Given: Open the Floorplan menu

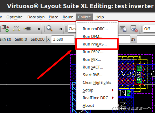Looking at the screenshot, I should pyautogui.click(x=36, y=17).
